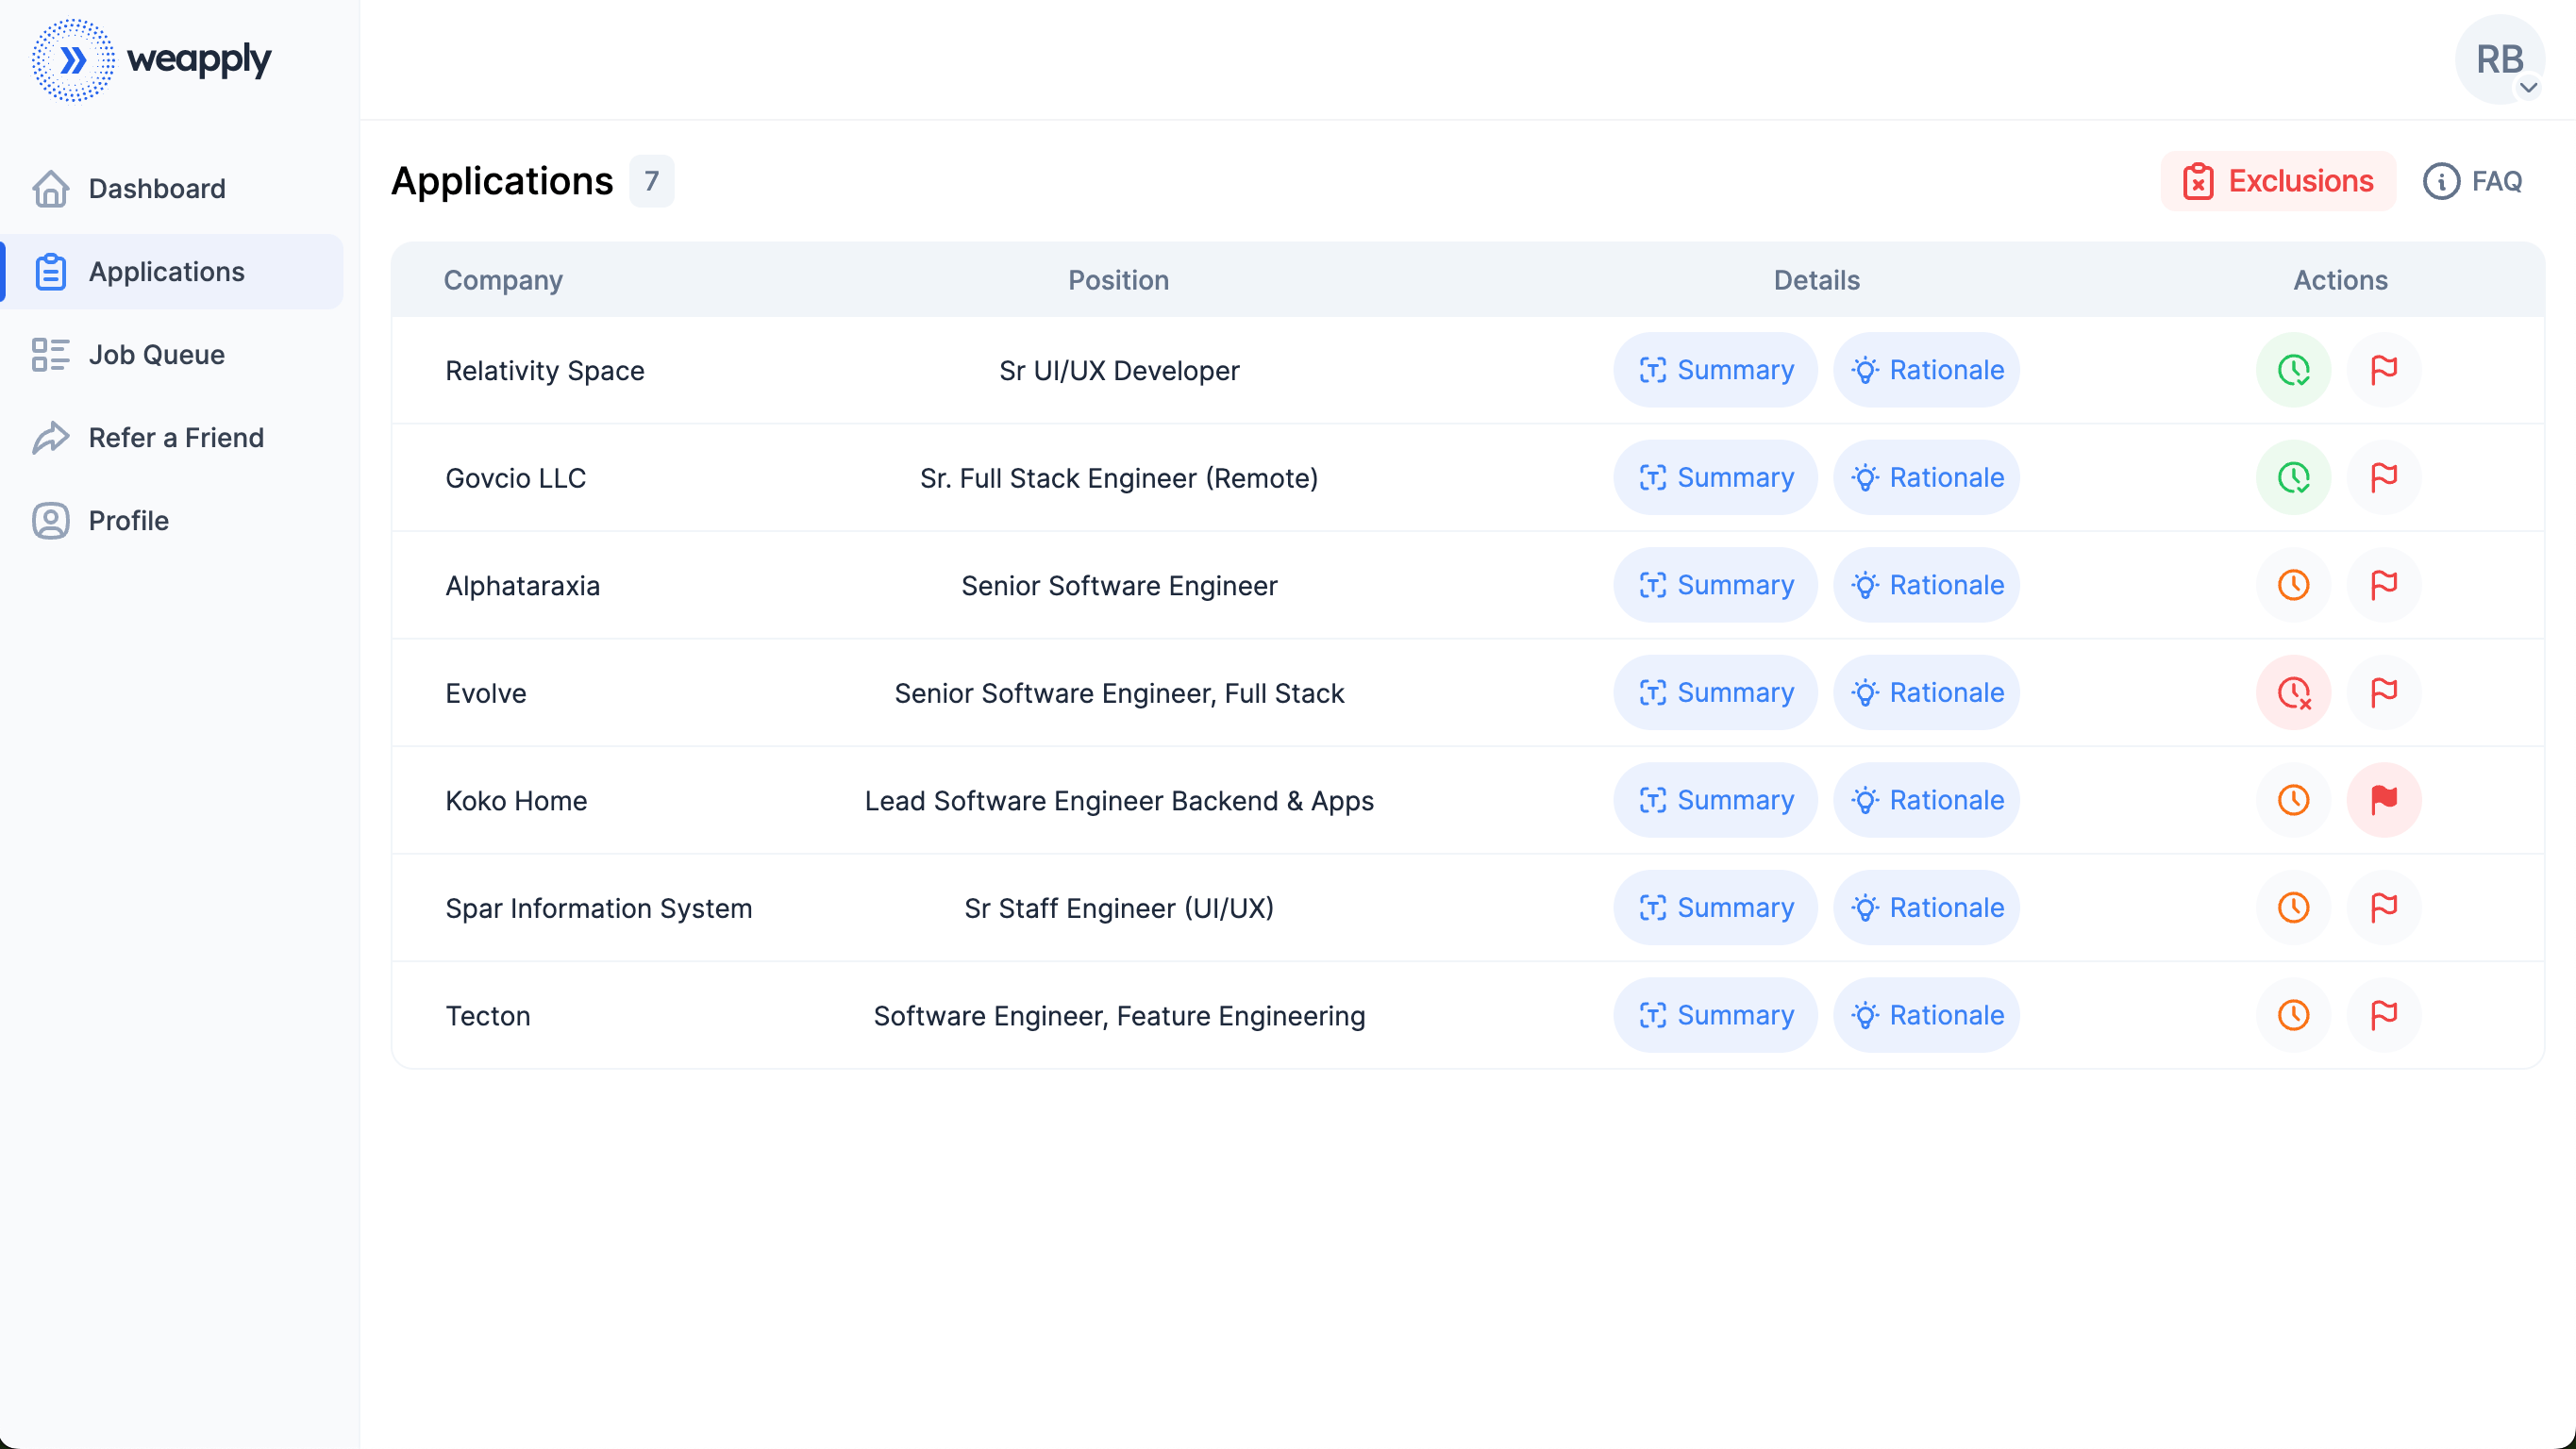Viewport: 2576px width, 1449px height.
Task: Flag the Spar Information System application
Action: click(x=2383, y=907)
